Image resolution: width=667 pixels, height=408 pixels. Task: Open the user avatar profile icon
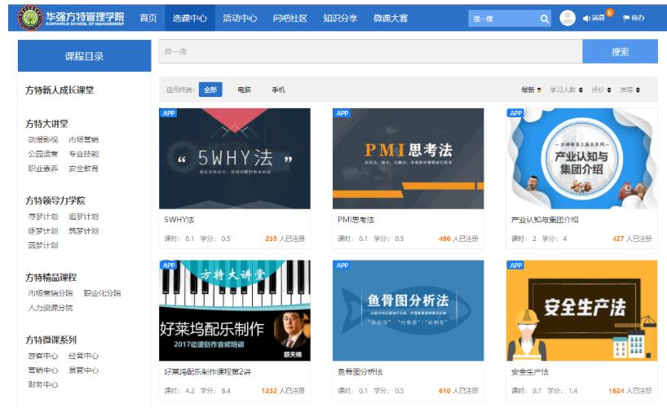pyautogui.click(x=568, y=18)
